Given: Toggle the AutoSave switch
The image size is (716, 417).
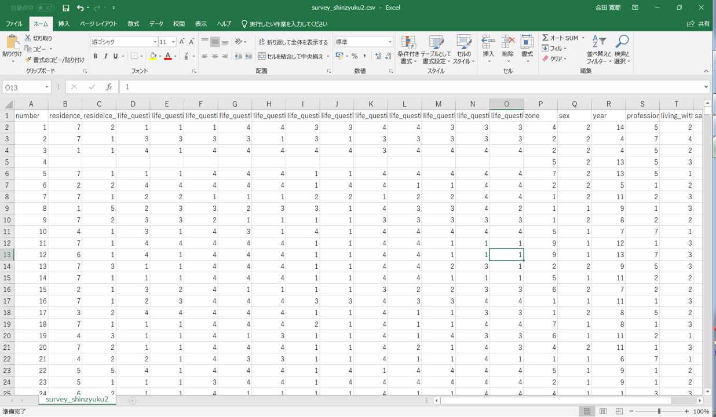Looking at the screenshot, I should click(45, 8).
